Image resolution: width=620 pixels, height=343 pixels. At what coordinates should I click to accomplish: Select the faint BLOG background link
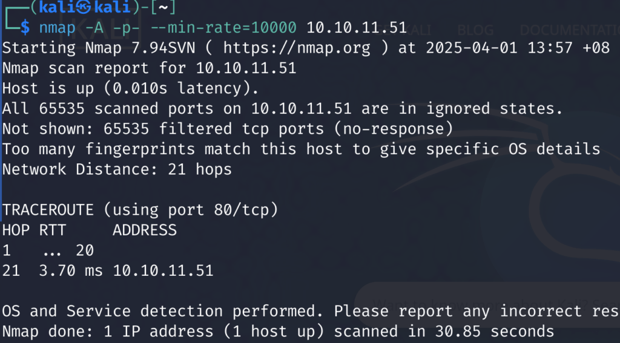(476, 30)
